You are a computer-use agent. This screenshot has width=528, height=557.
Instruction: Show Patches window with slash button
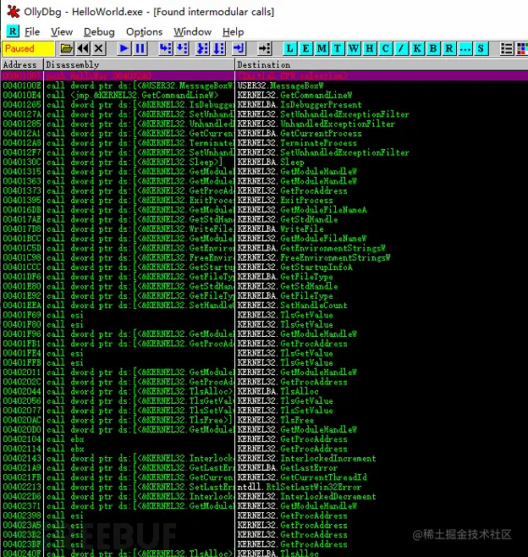click(401, 48)
